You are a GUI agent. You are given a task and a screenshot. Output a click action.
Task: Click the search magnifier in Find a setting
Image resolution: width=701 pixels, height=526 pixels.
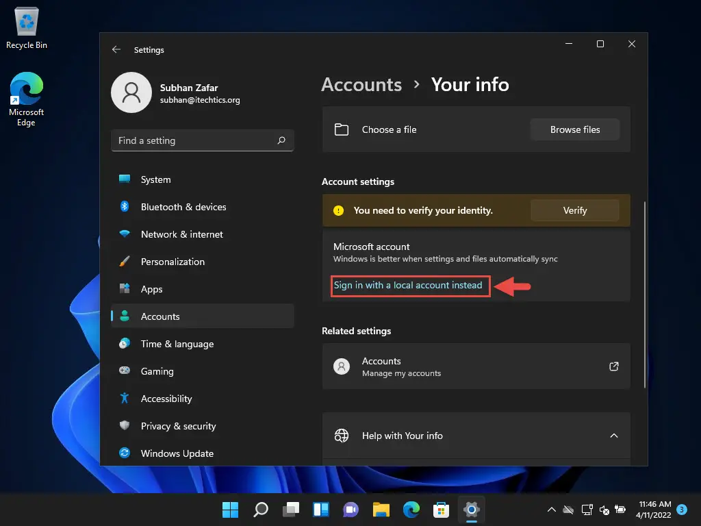click(281, 140)
